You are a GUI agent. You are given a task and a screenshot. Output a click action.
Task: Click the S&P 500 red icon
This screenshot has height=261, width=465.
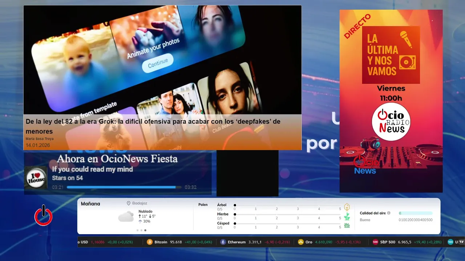[376, 242]
